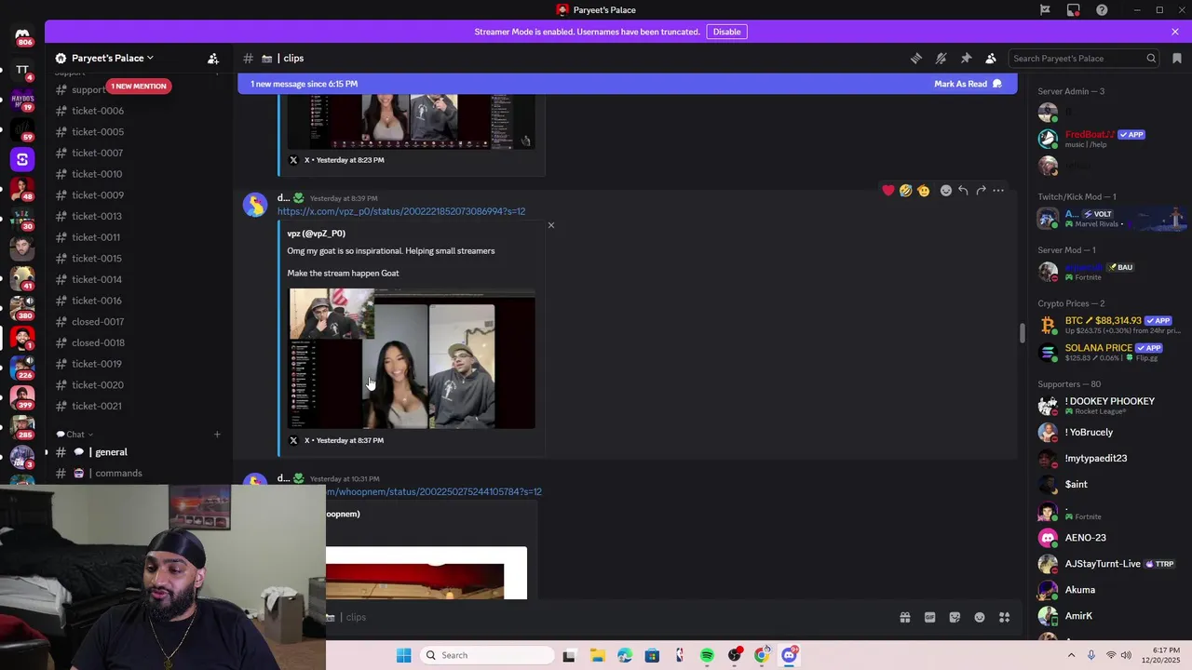Open the Threads icon in channel header

(x=916, y=59)
